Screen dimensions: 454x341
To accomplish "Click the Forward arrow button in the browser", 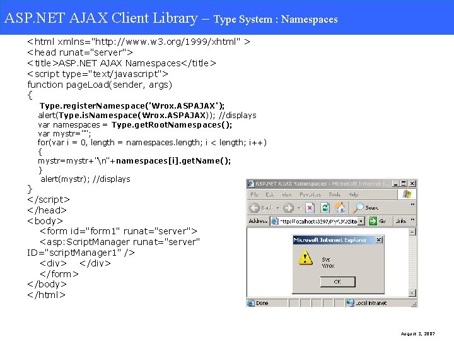I will click(x=288, y=208).
